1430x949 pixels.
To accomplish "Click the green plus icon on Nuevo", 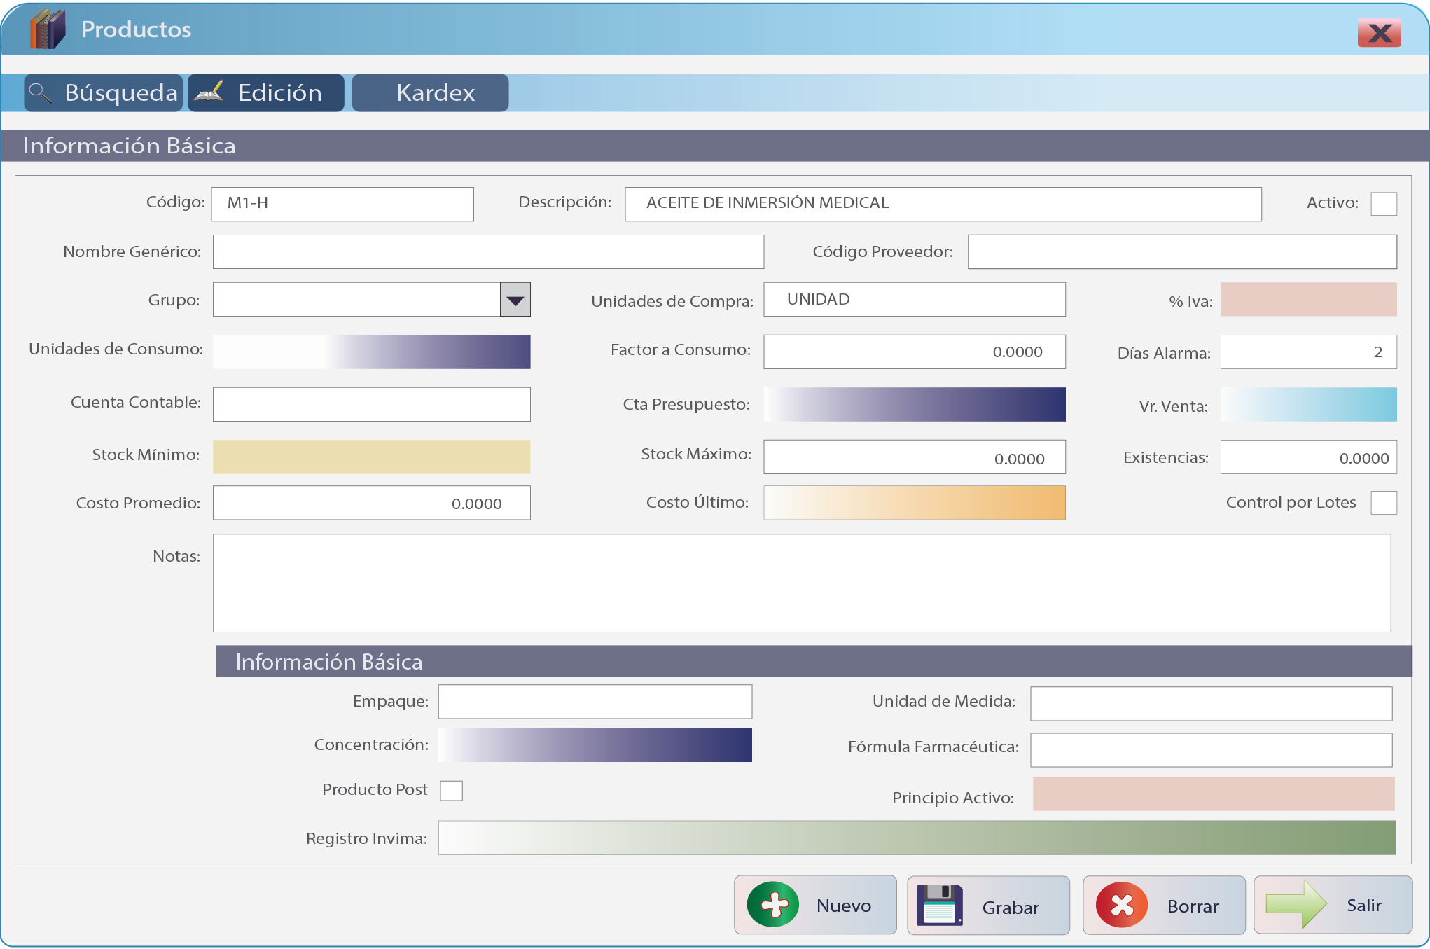I will pyautogui.click(x=772, y=904).
